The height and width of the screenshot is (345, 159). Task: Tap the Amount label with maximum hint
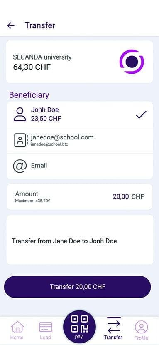point(33,196)
